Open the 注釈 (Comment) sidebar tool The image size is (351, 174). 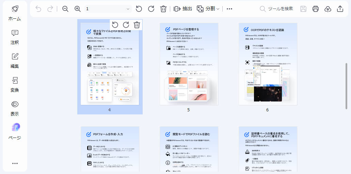pyautogui.click(x=15, y=37)
